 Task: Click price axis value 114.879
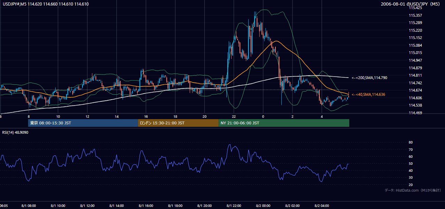click(416, 68)
